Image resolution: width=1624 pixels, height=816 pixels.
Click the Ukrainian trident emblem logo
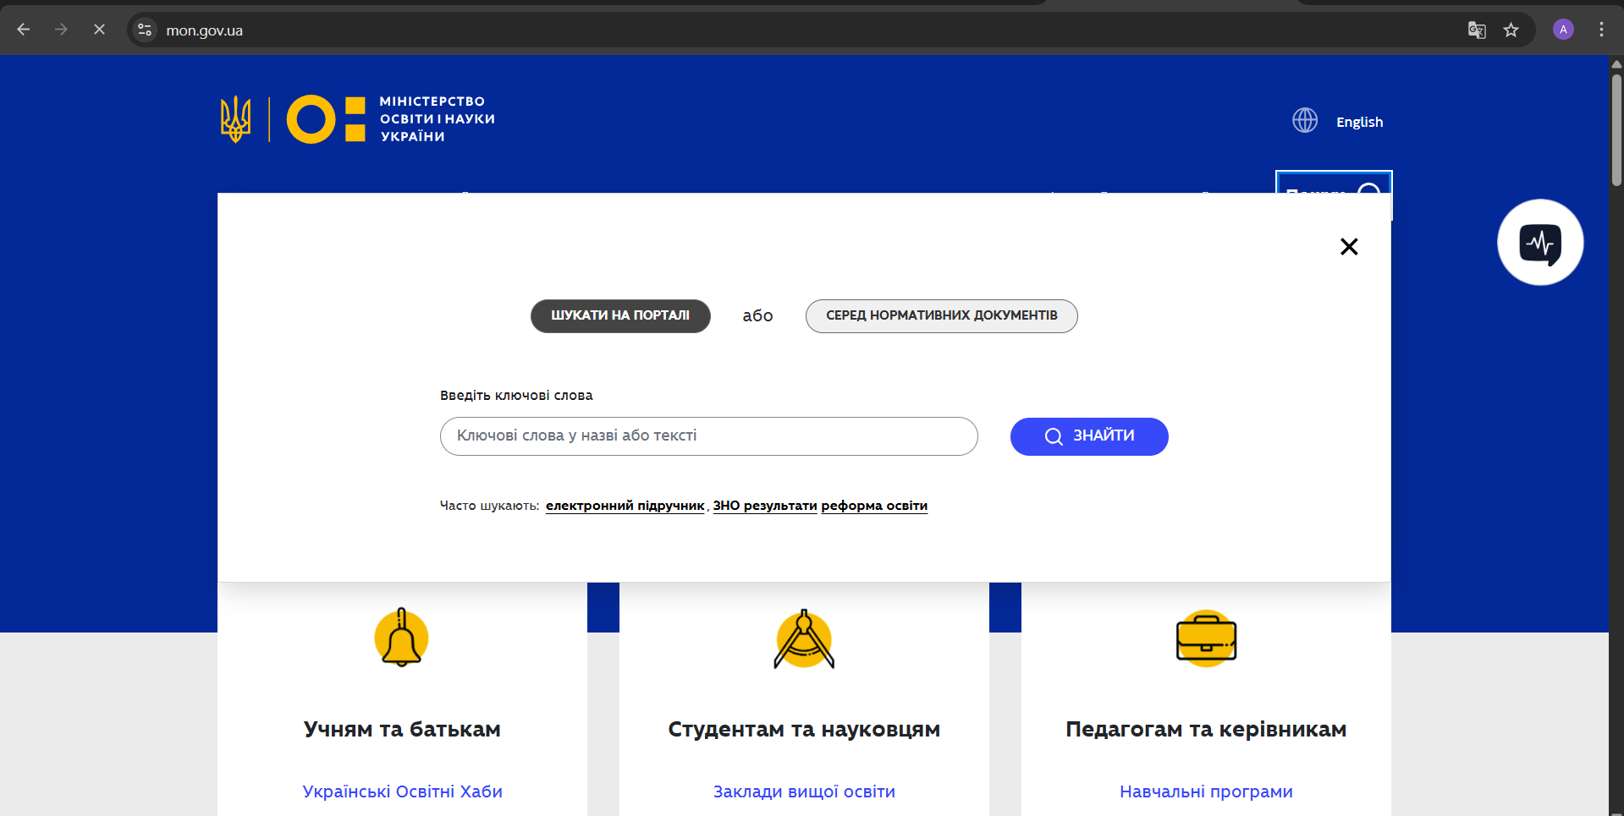click(235, 119)
